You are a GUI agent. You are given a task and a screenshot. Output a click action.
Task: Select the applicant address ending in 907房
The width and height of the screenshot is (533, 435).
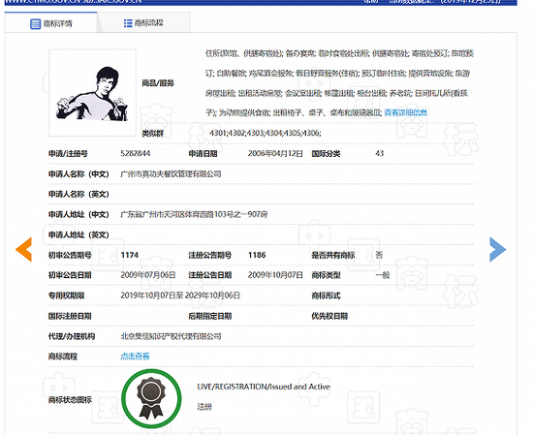194,214
